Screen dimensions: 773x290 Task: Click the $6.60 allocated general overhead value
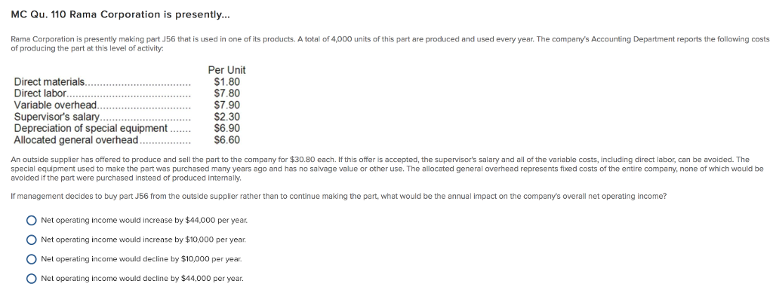(226, 141)
